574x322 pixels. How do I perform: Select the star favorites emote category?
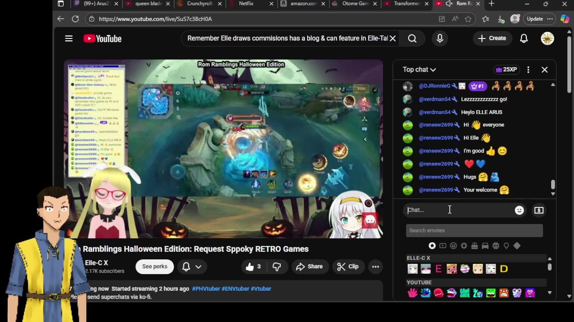[x=432, y=246]
